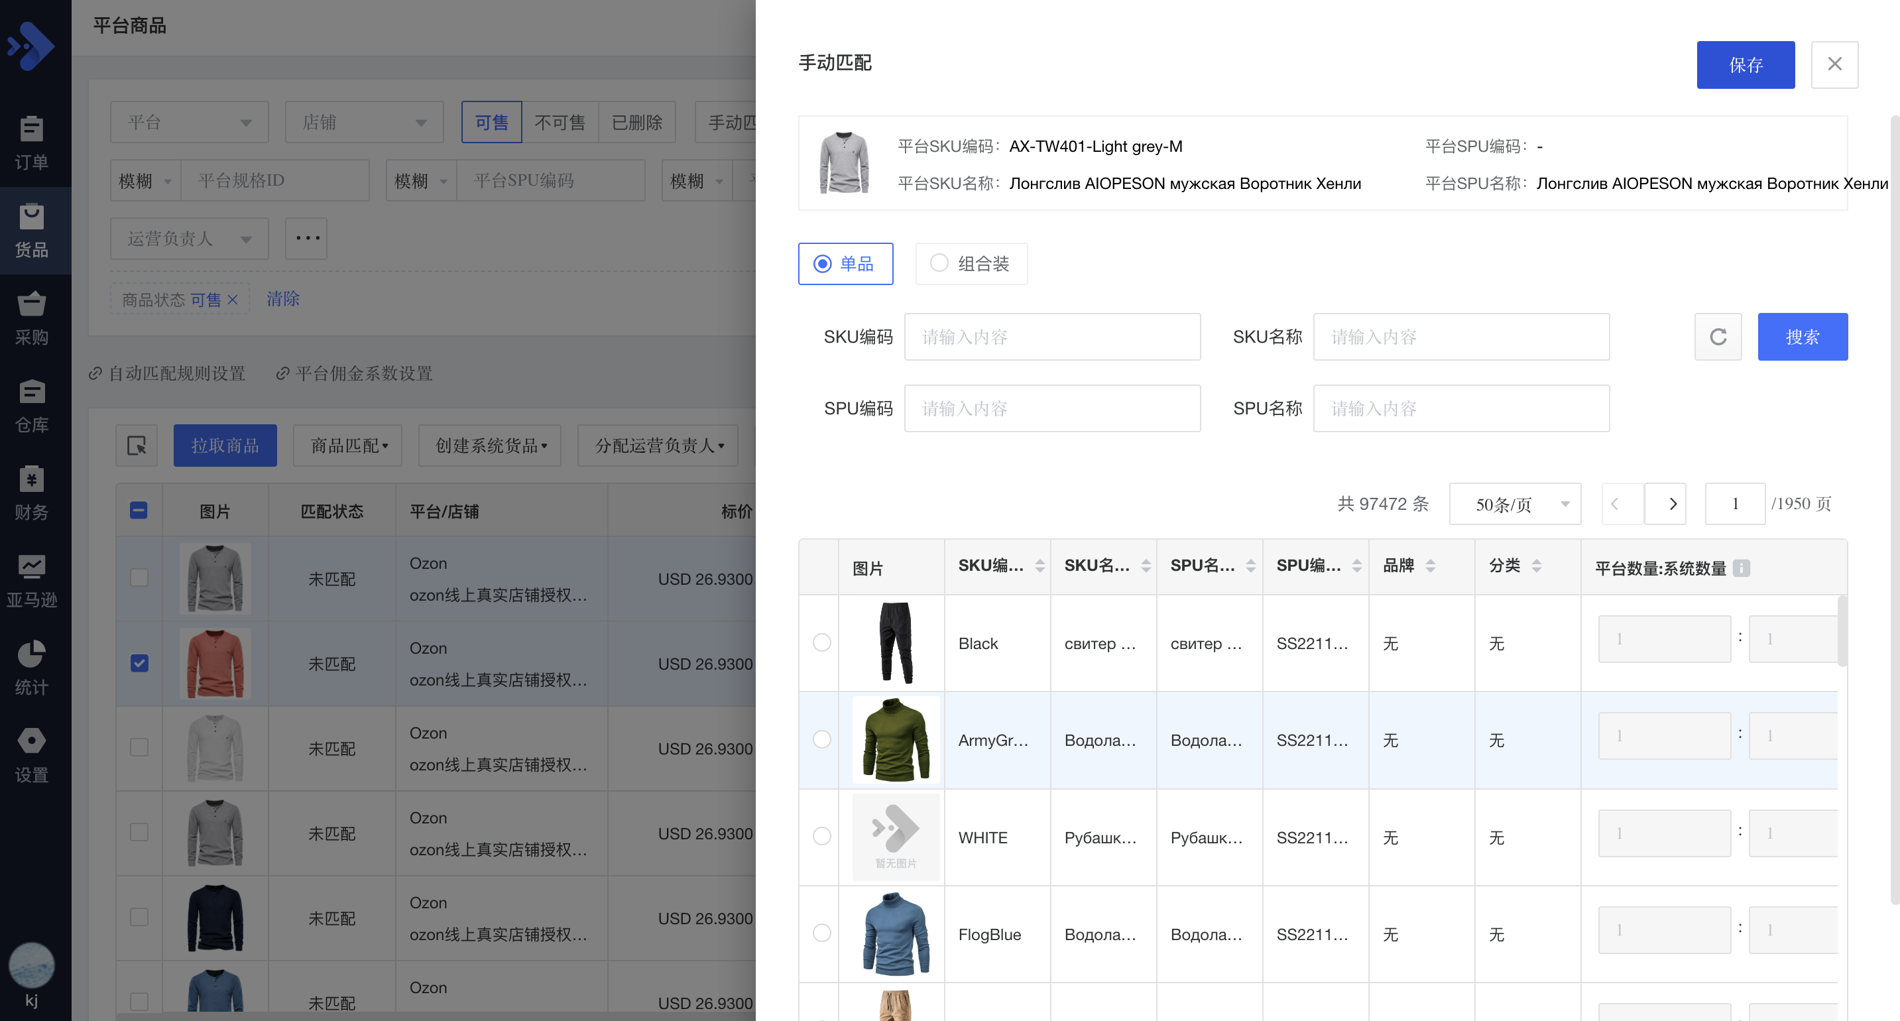Go to previous page arrow
This screenshot has height=1021, width=1900.
point(1622,504)
